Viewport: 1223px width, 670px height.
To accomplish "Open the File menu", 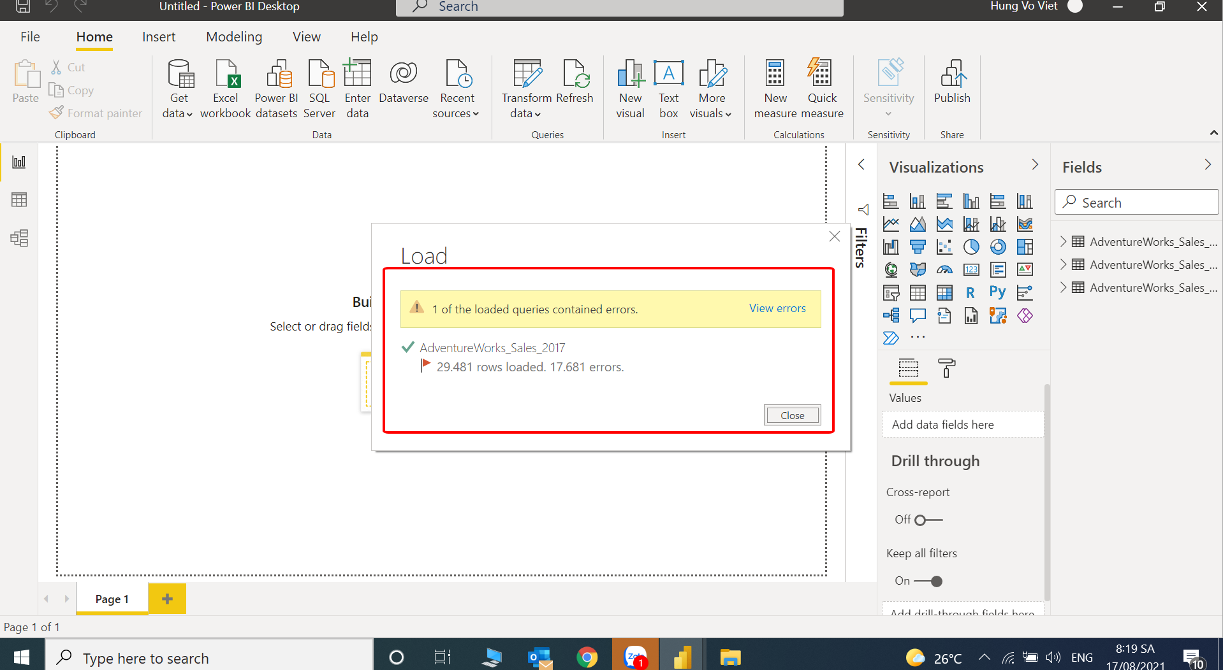I will click(x=30, y=37).
